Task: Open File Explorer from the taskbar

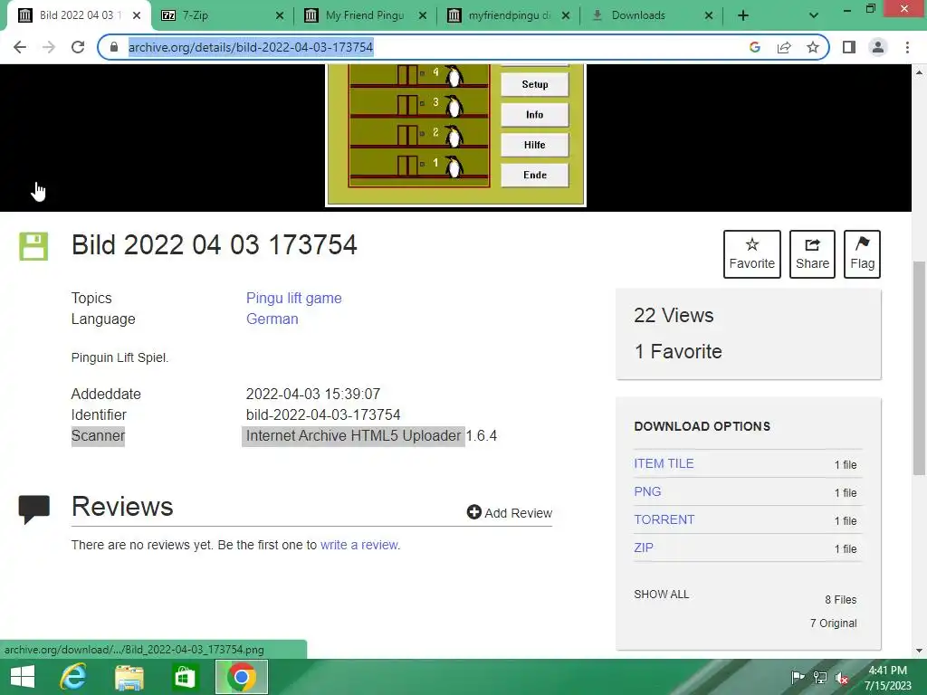Action: 129,677
